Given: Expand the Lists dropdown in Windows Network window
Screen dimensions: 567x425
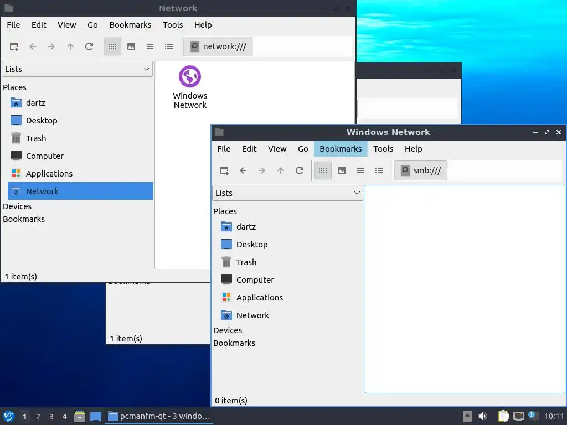Looking at the screenshot, I should pyautogui.click(x=287, y=193).
